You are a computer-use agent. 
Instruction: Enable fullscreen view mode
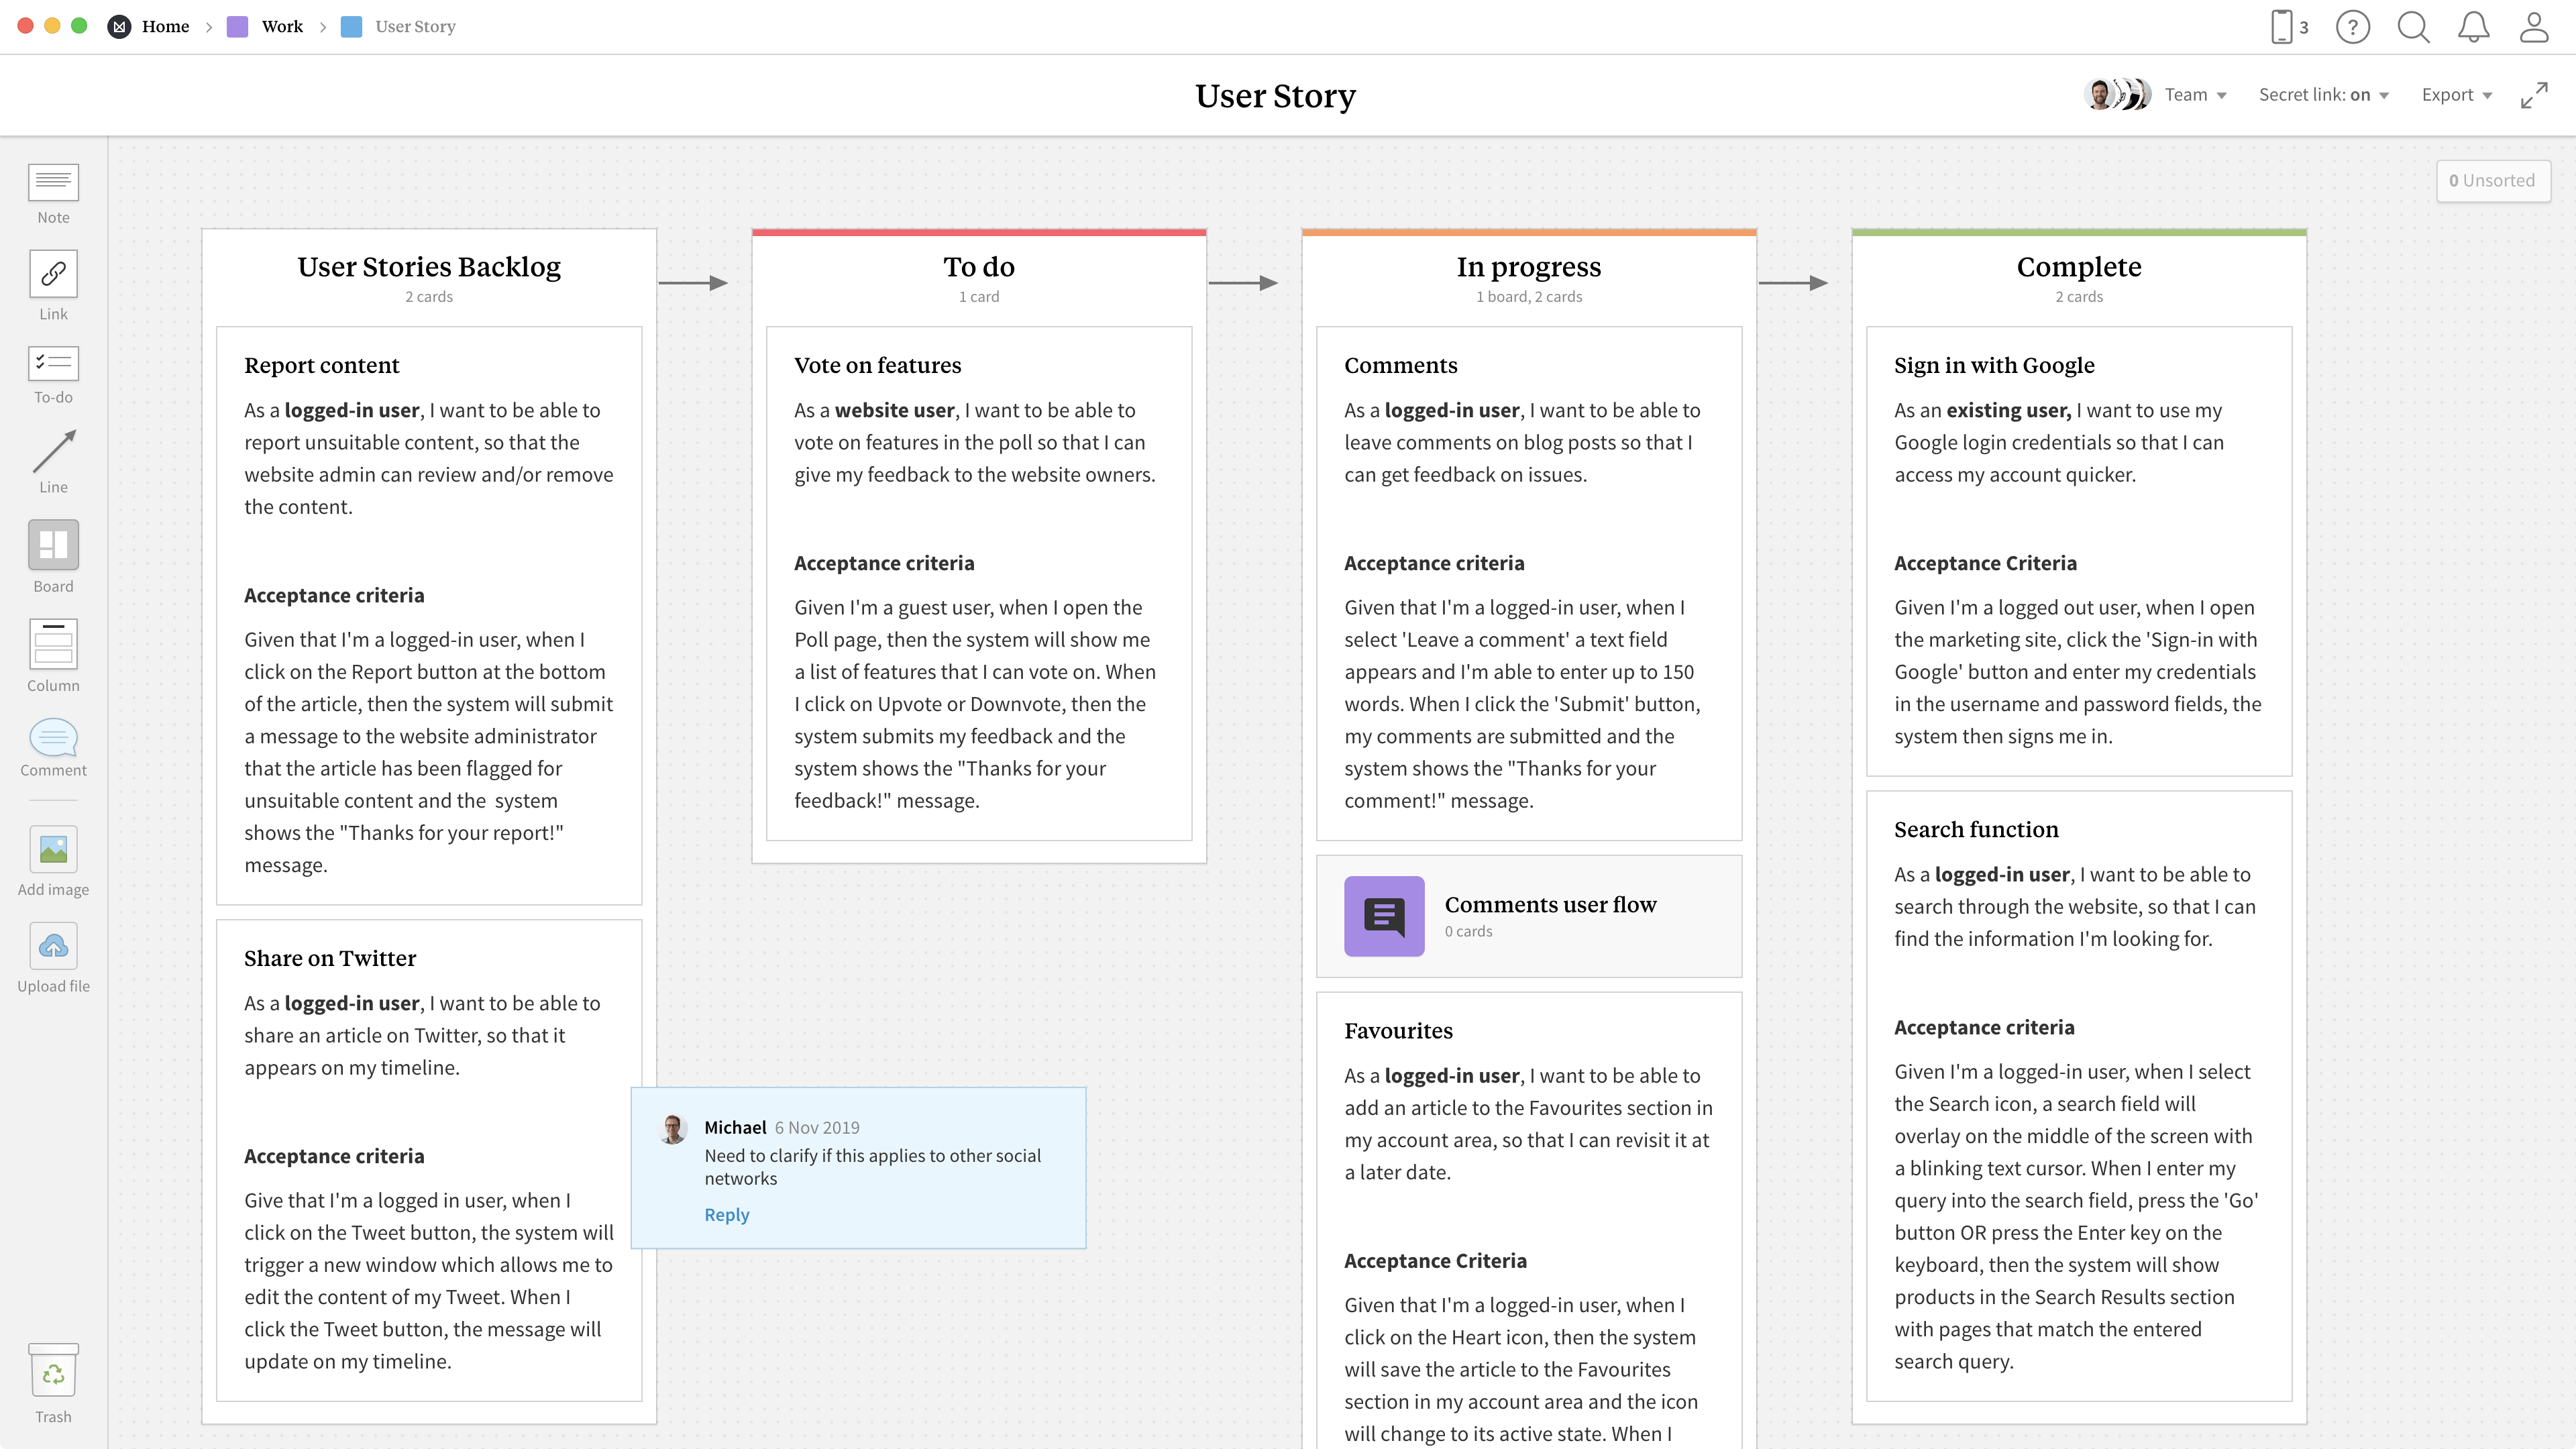pos(2536,94)
